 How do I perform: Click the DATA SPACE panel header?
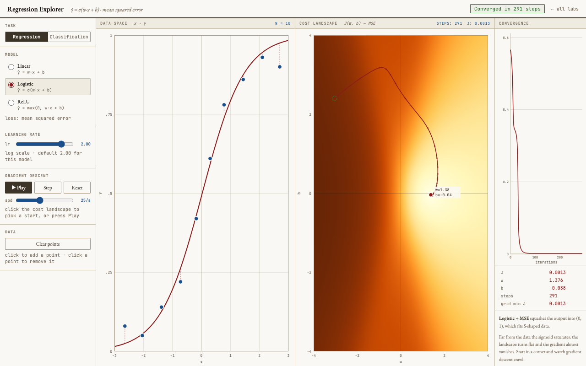[114, 23]
